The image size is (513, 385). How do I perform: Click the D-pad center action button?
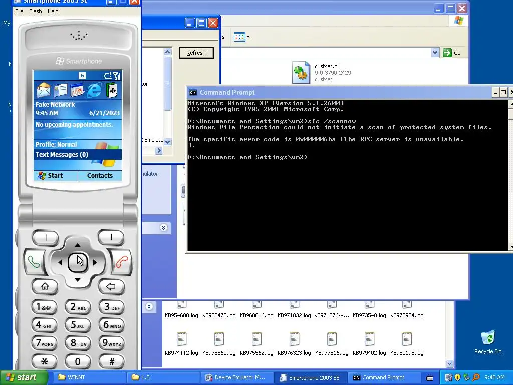point(78,262)
